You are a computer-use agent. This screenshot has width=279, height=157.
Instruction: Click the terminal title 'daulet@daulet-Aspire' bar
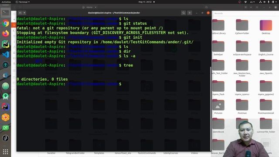[114, 13]
